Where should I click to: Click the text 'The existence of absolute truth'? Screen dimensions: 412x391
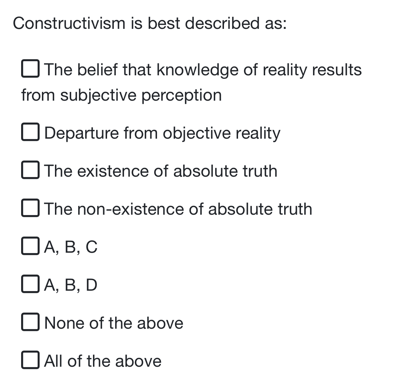point(161,171)
